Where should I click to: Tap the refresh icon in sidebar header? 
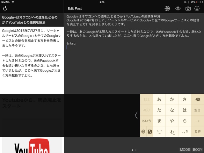5,9
